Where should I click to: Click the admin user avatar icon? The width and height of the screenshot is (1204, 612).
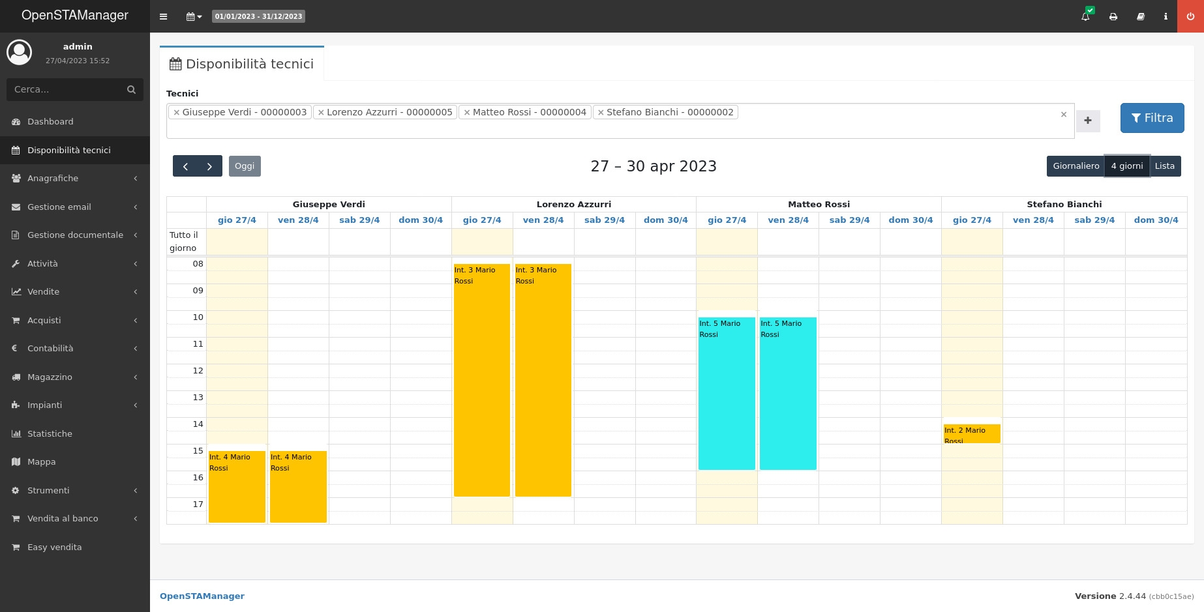20,52
